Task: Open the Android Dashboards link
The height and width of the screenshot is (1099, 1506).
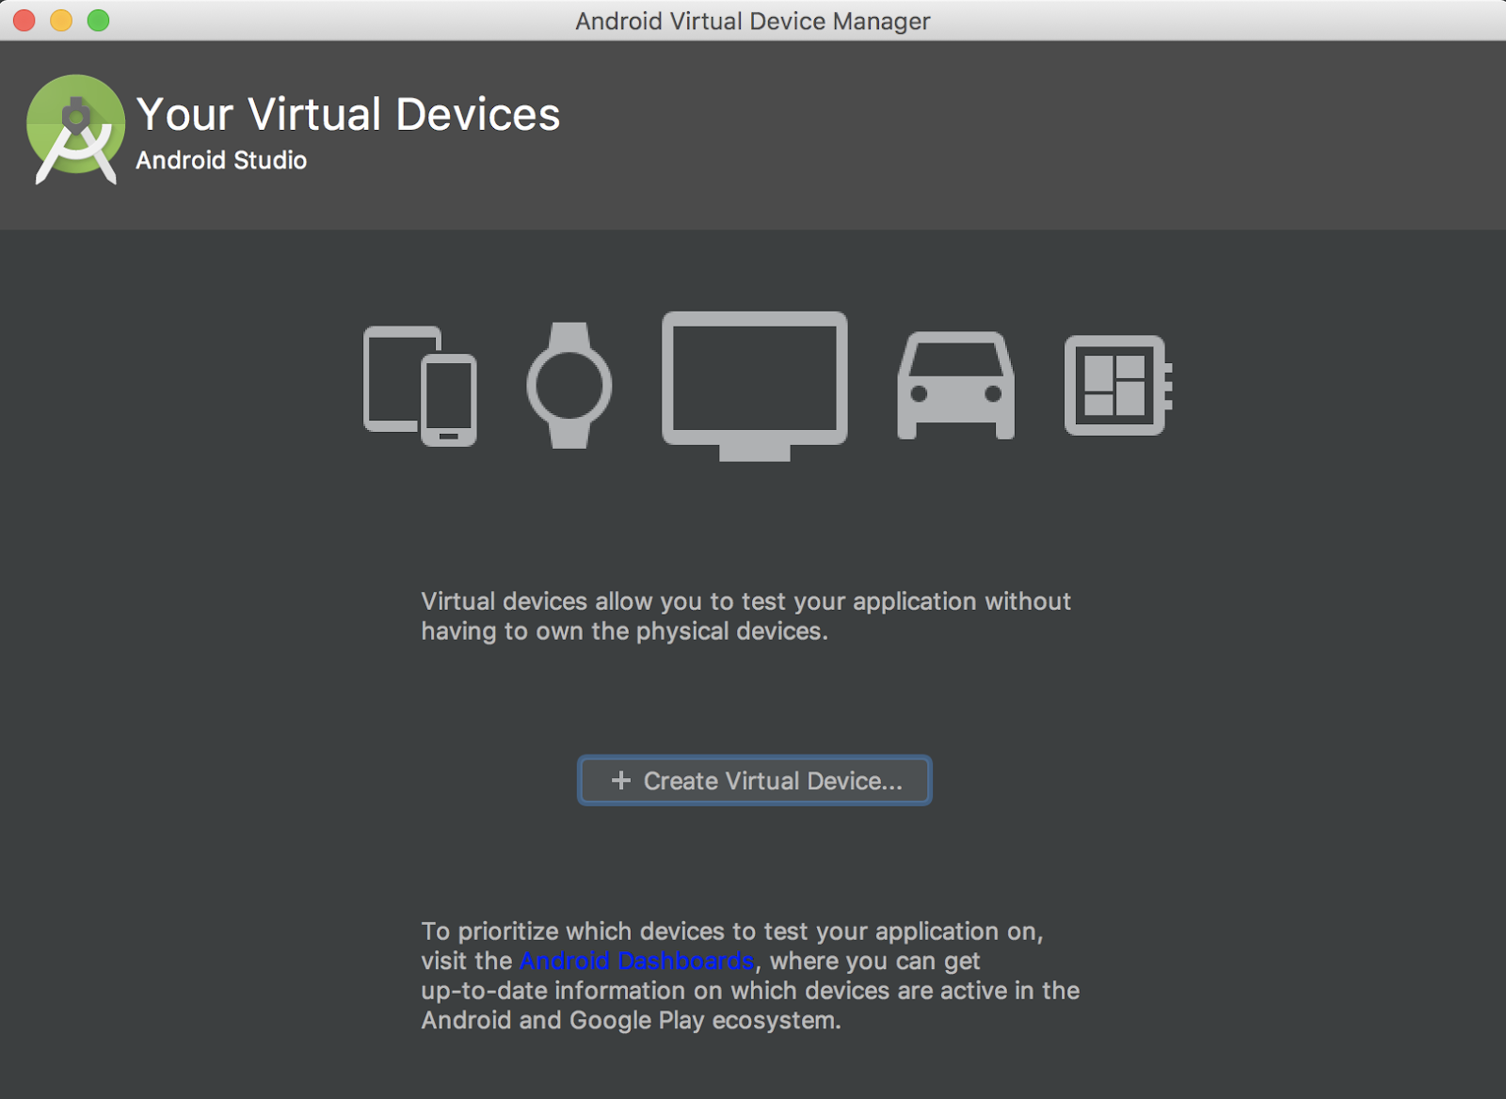Action: point(637,961)
